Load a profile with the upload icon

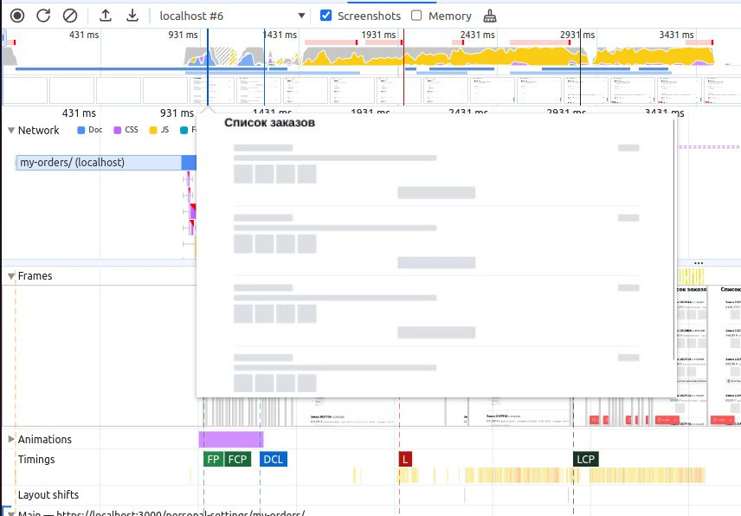[106, 16]
